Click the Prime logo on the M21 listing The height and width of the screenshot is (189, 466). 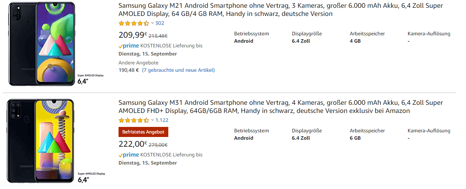[x=129, y=46]
